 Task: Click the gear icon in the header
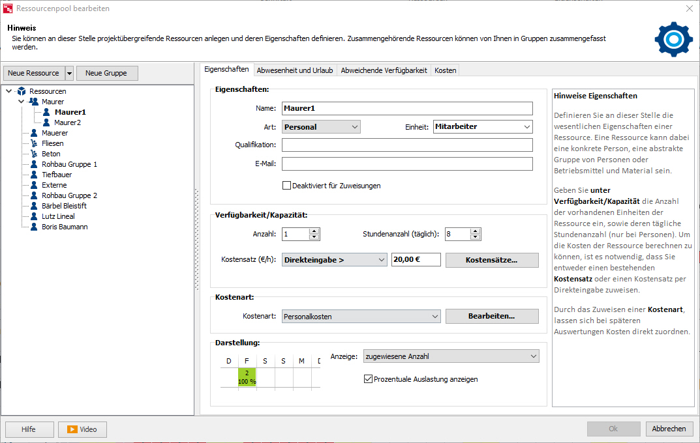pos(674,39)
